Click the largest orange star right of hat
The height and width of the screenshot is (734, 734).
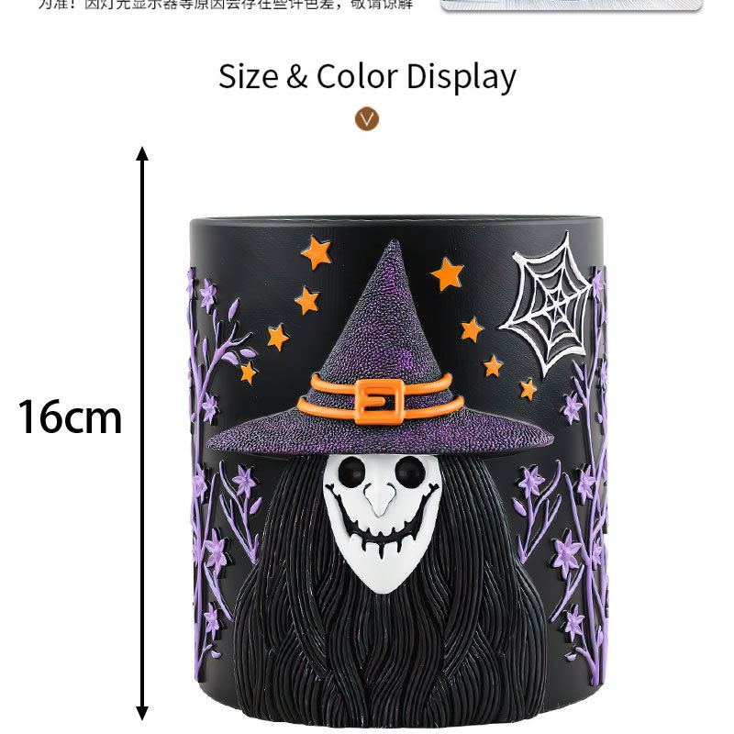[x=447, y=273]
